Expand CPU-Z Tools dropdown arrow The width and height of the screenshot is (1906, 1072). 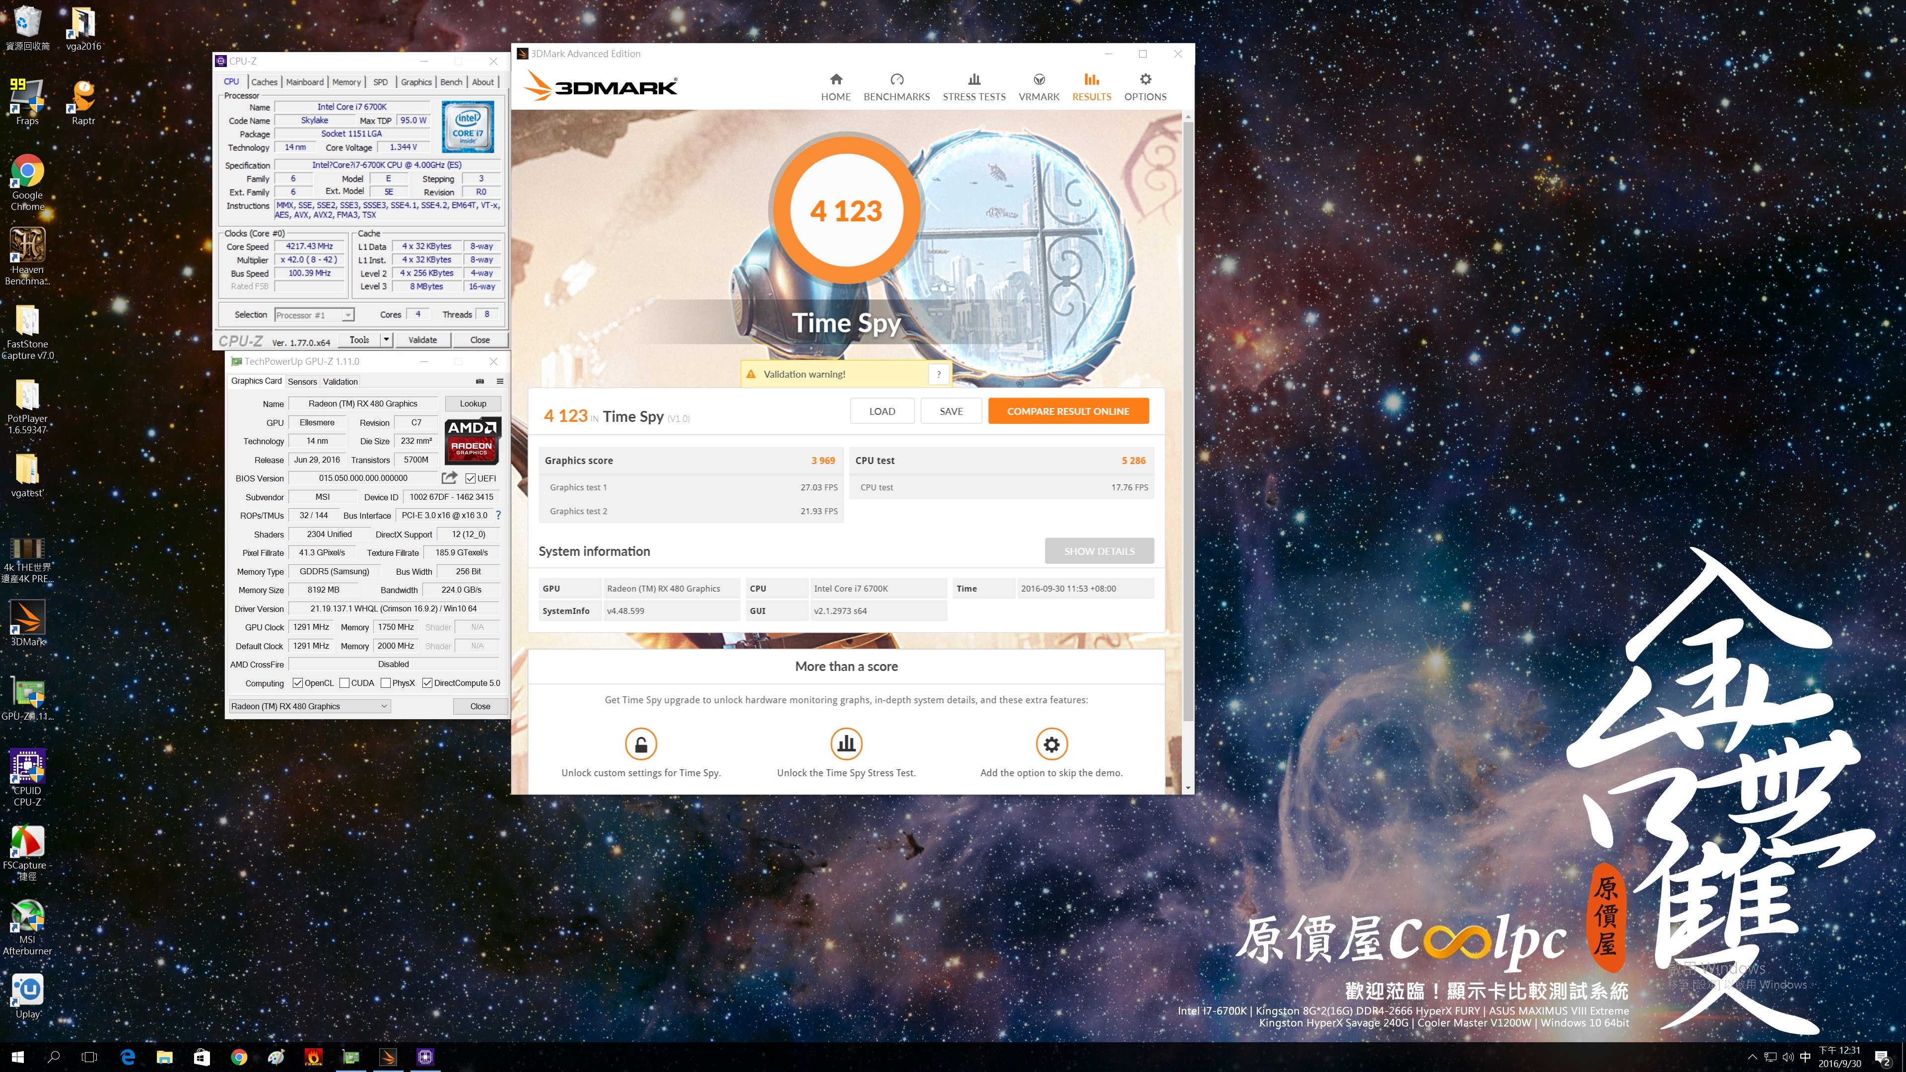[386, 339]
